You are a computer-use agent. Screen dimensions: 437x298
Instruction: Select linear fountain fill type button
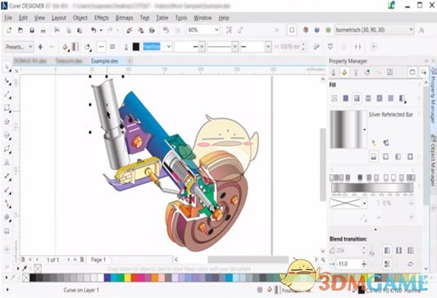tap(373, 157)
